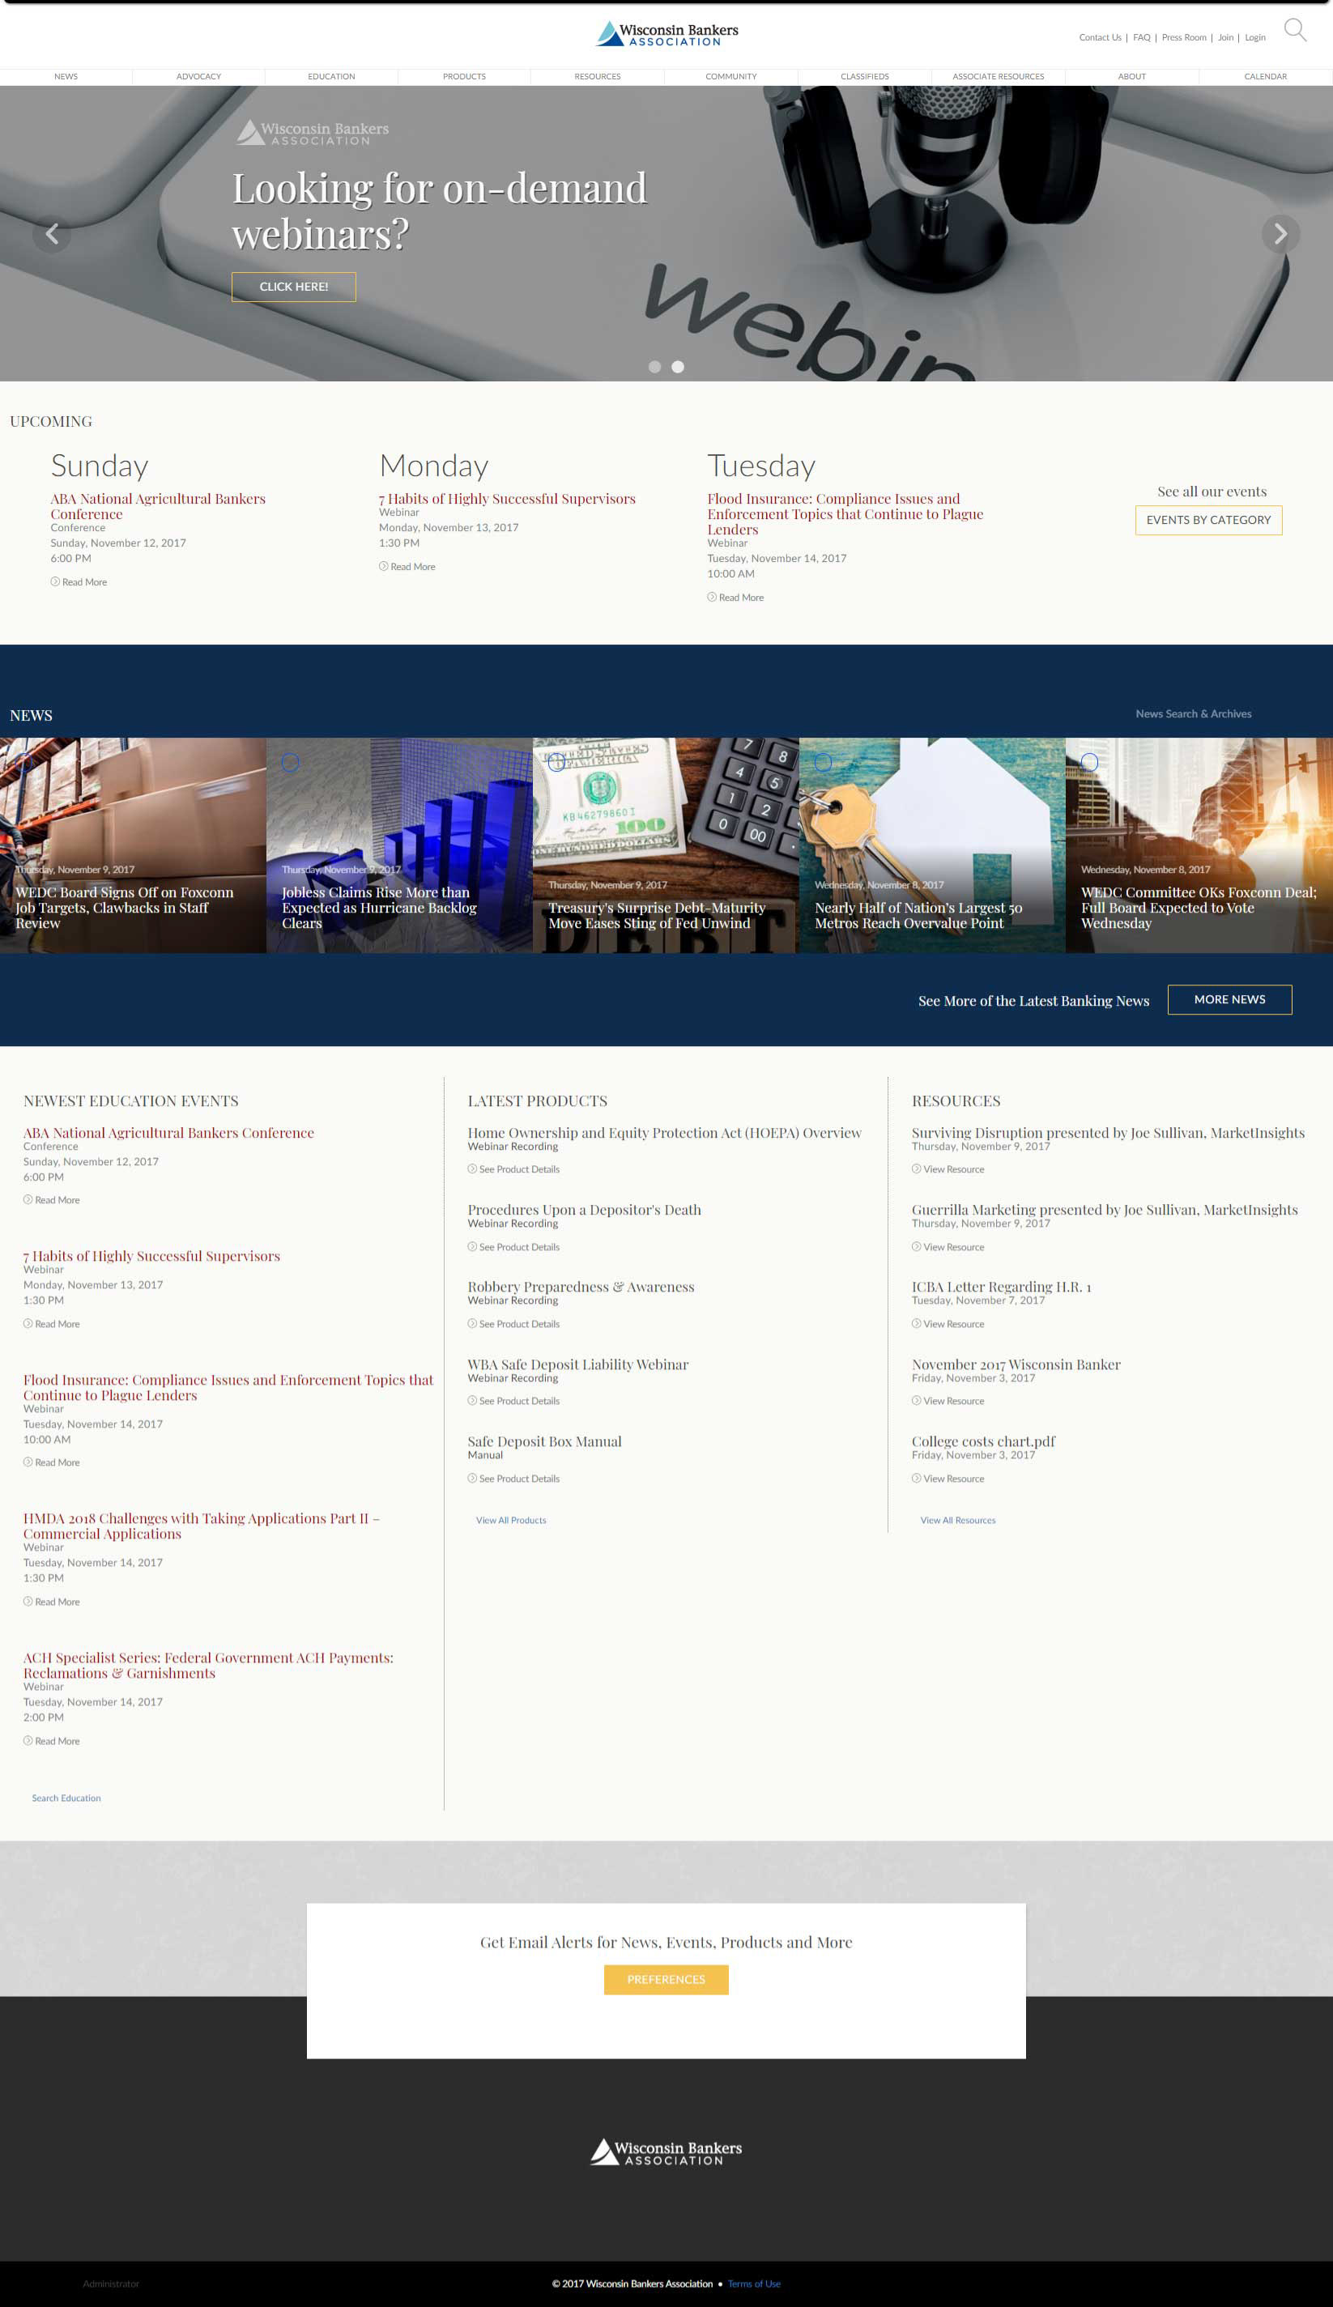
Task: View Resource for November 2017 Wisconsin Banker
Action: tap(948, 1401)
